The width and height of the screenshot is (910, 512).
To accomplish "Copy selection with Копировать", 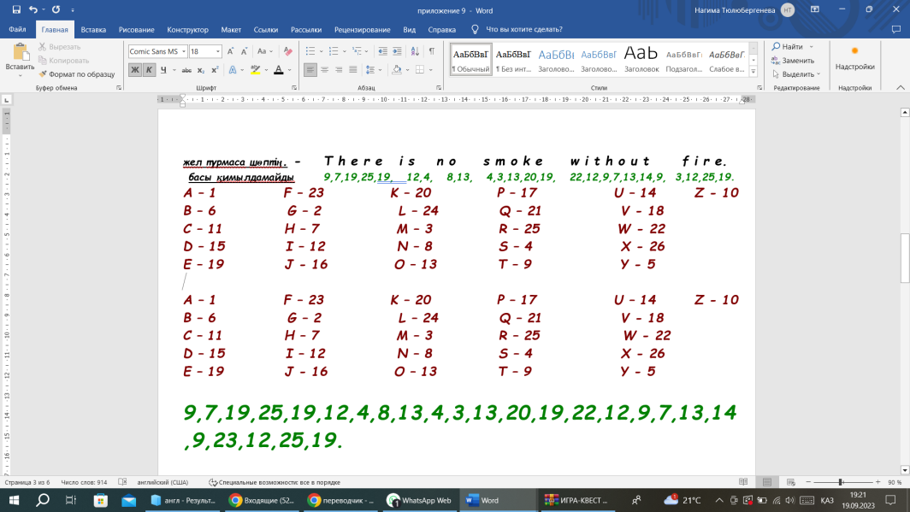I will [x=63, y=61].
